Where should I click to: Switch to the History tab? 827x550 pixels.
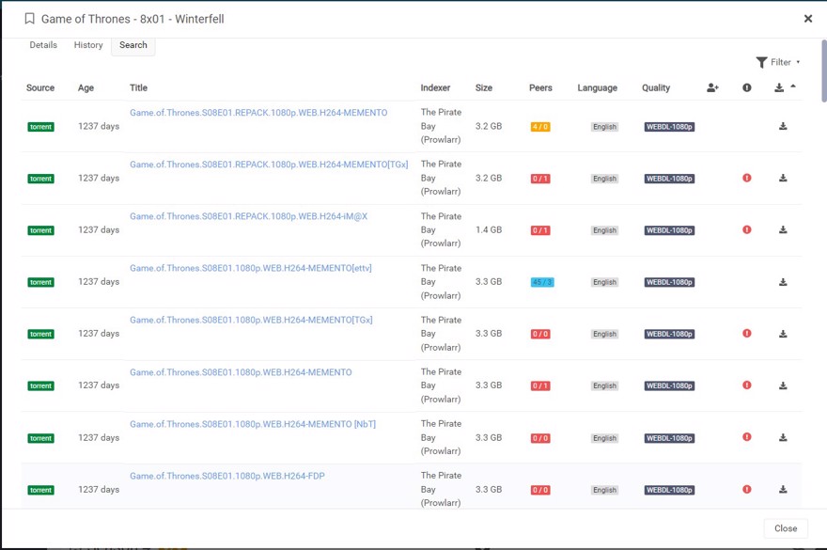coord(88,45)
